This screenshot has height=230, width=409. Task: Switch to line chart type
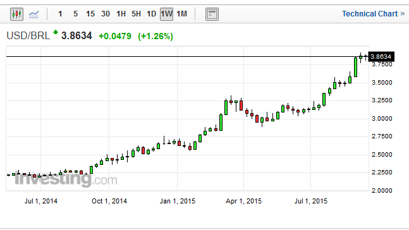(x=34, y=14)
